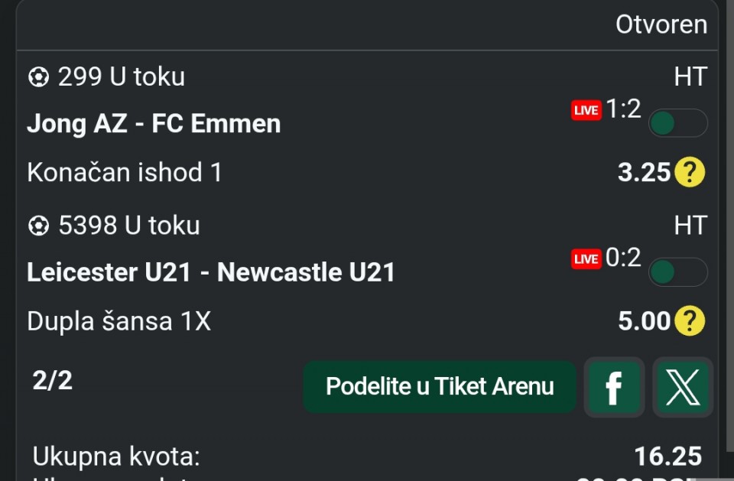Click the 0:2 live score
This screenshot has height=481, width=734.
tap(623, 258)
